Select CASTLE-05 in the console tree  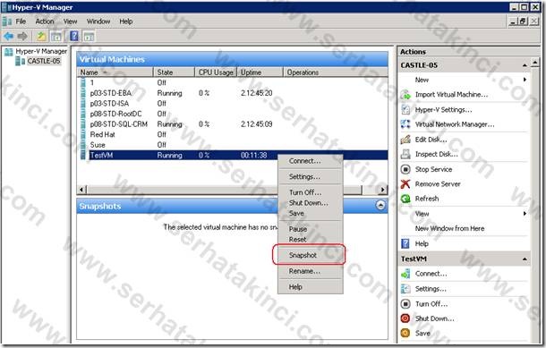[x=44, y=61]
